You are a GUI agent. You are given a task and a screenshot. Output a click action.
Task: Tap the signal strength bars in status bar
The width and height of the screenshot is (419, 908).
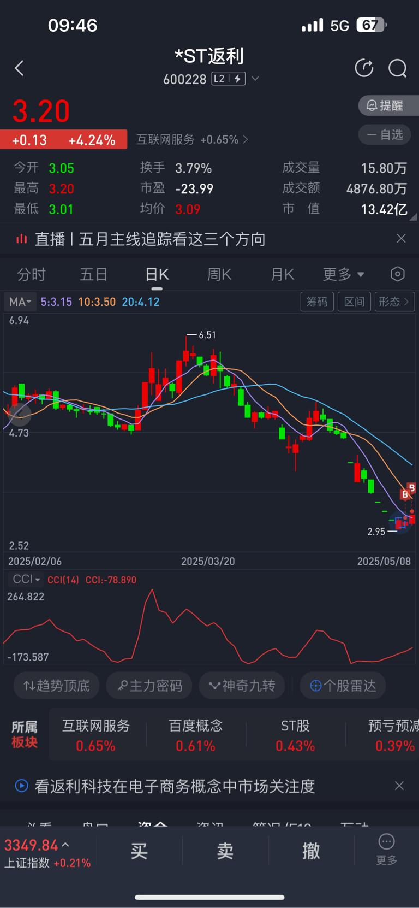[313, 25]
